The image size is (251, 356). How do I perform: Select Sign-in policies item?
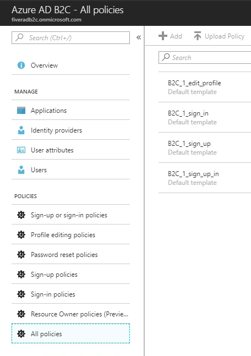70,294
